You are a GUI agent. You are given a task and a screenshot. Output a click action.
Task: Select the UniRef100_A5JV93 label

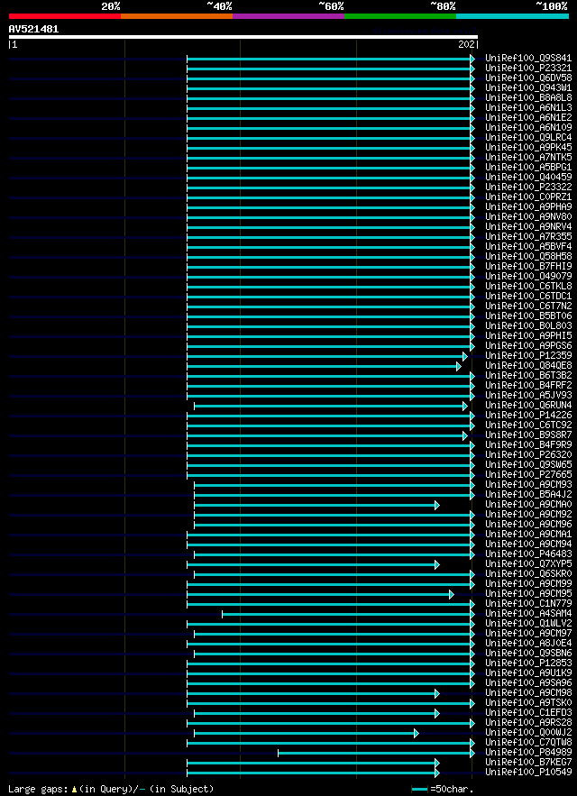[x=528, y=395]
